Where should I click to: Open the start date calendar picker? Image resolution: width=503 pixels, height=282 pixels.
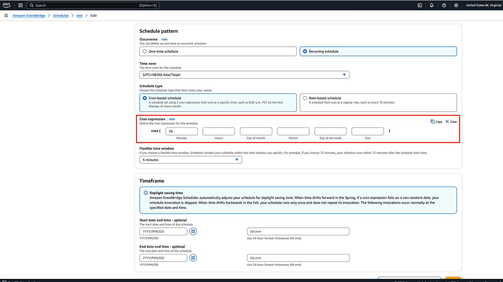193,231
